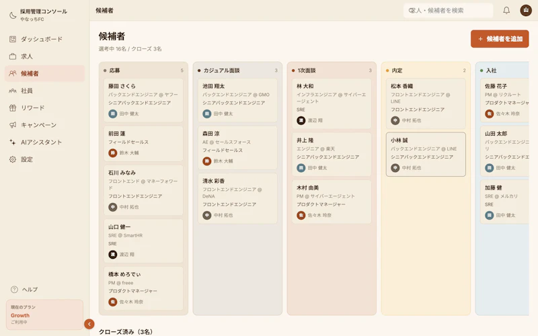Click recruiter avatar on 松本 香織 card
This screenshot has height=336, width=538.
tap(395, 121)
